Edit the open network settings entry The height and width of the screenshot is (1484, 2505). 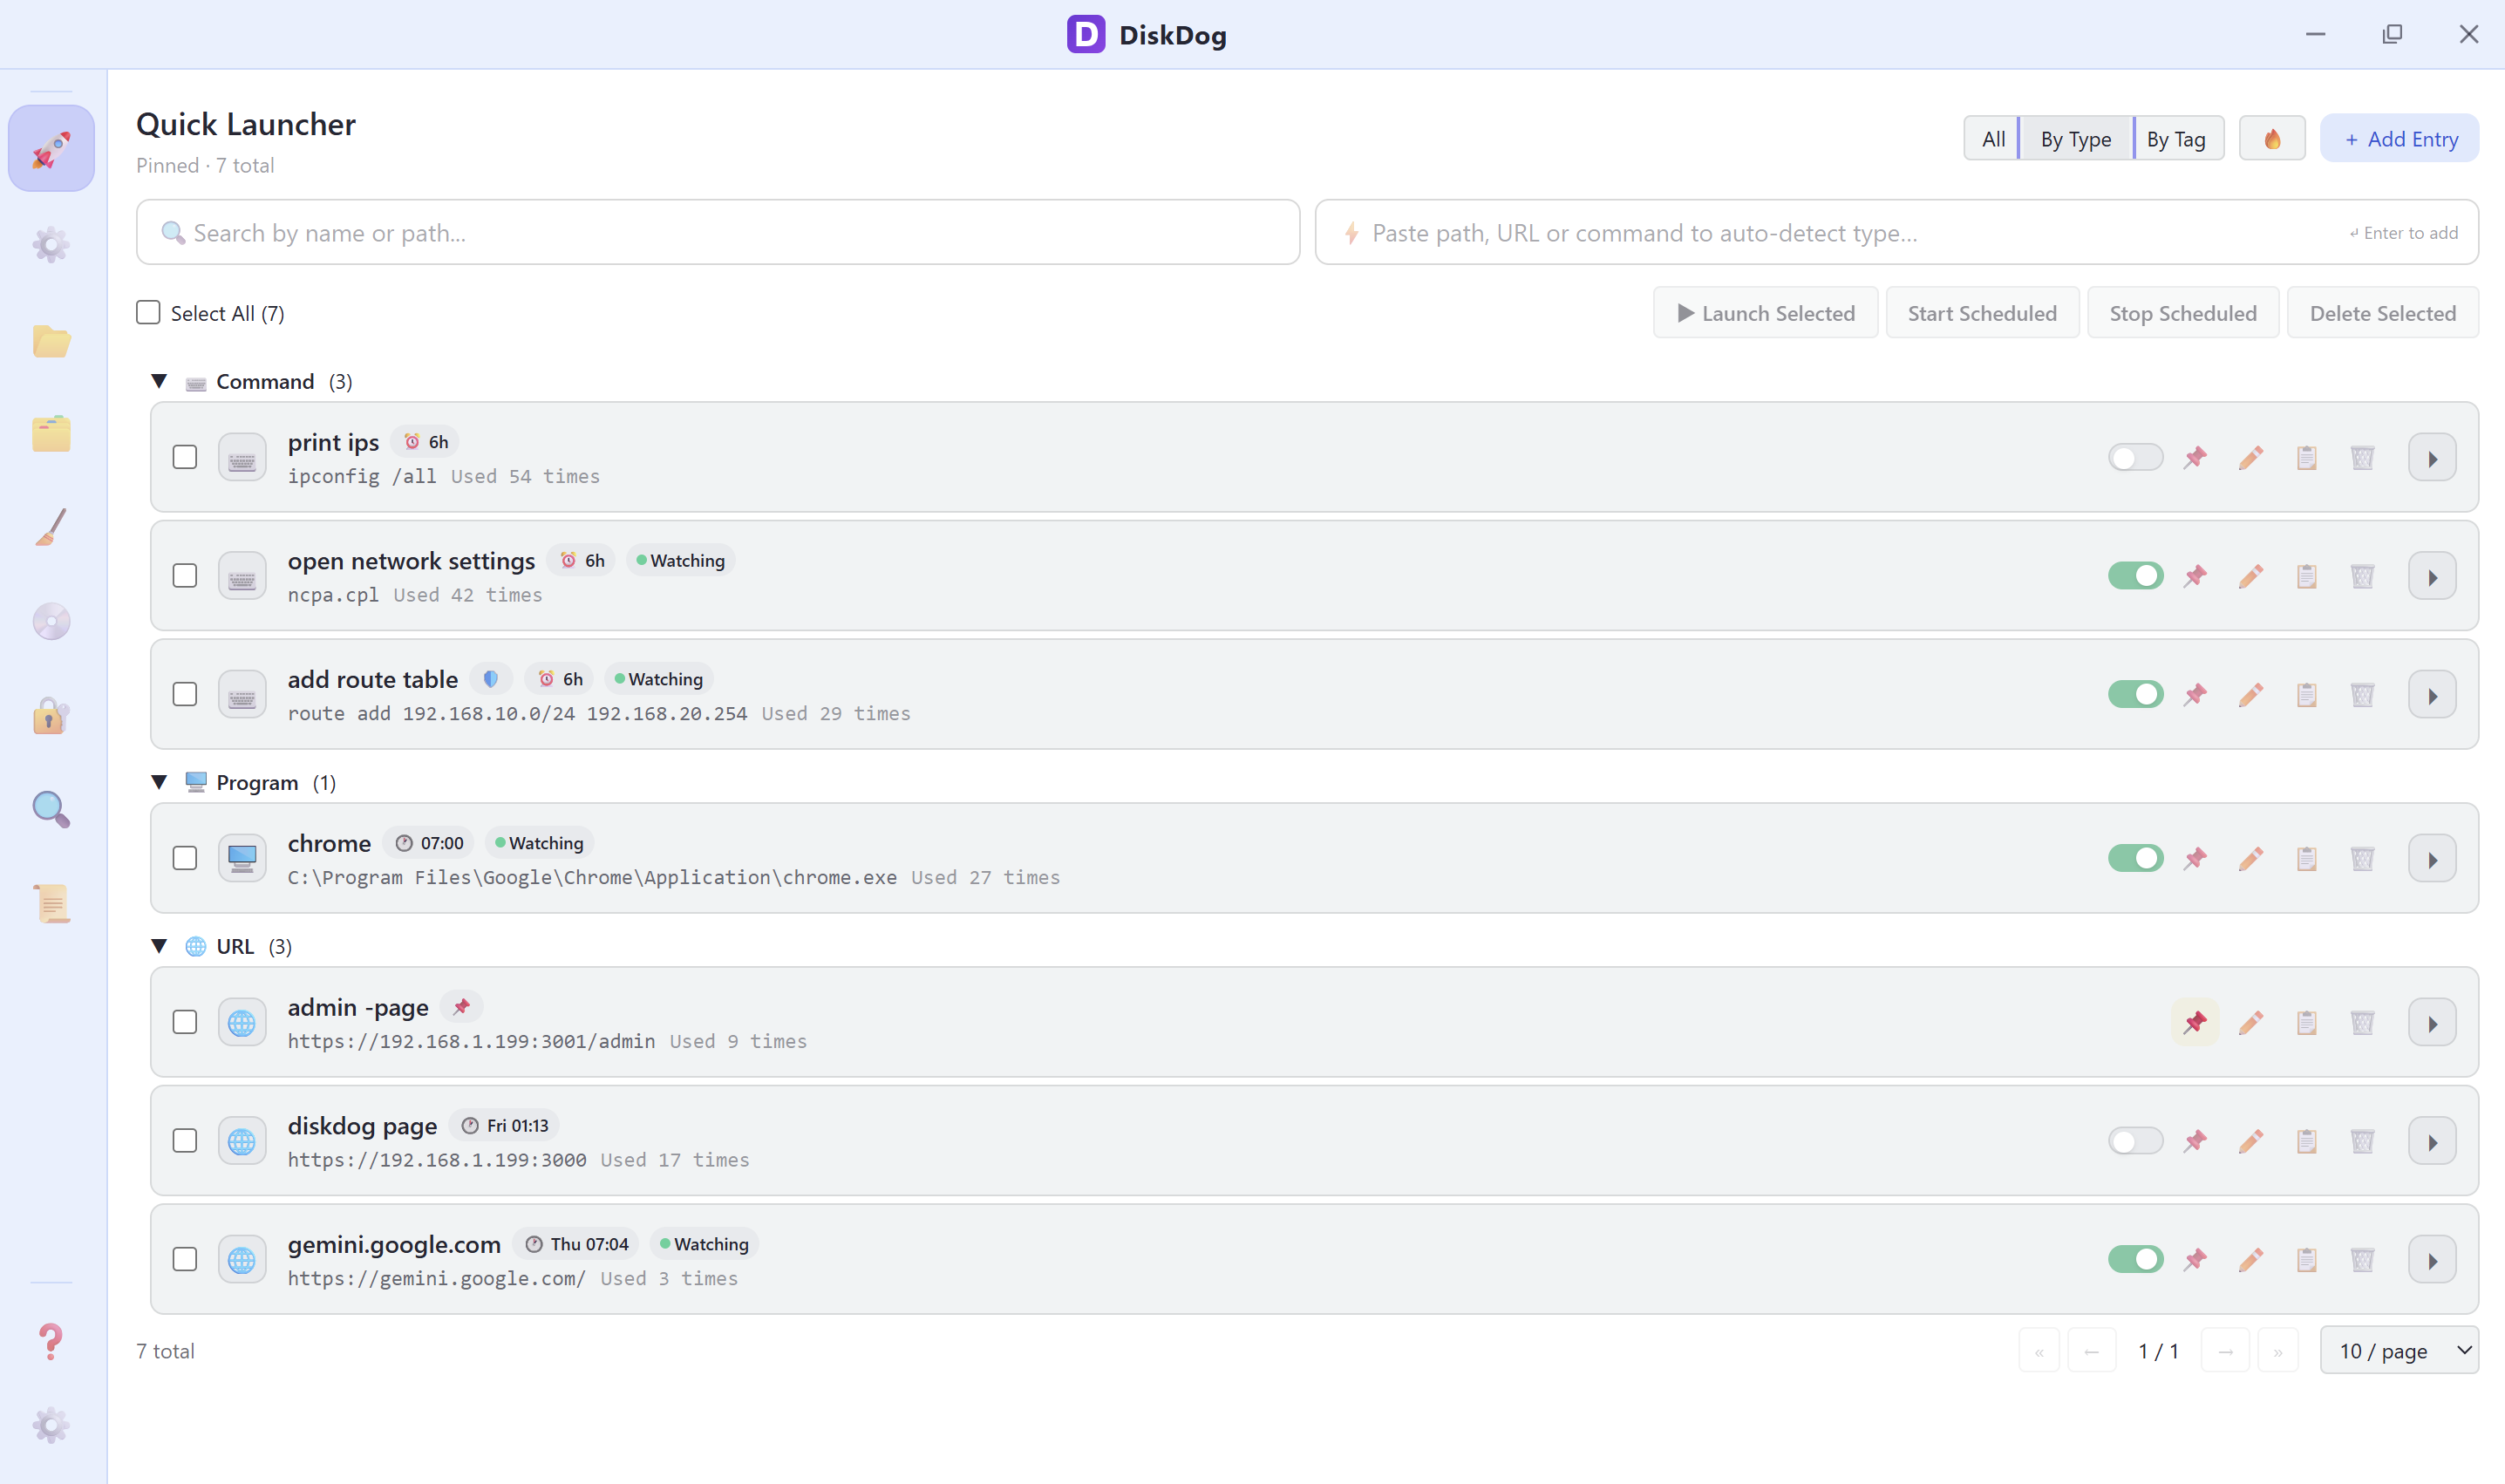point(2251,576)
